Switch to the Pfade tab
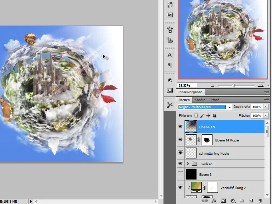272x204 pixels. point(215,100)
